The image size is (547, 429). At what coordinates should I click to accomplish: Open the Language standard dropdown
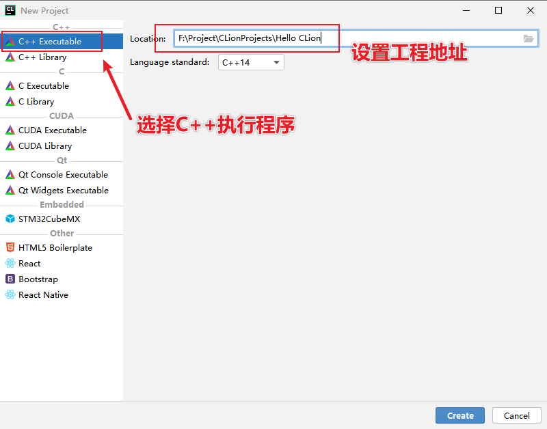click(276, 61)
